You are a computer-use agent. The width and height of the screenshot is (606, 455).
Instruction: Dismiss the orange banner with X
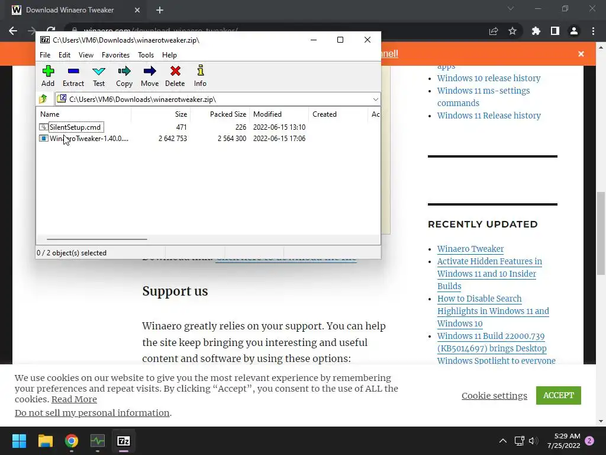click(x=581, y=54)
